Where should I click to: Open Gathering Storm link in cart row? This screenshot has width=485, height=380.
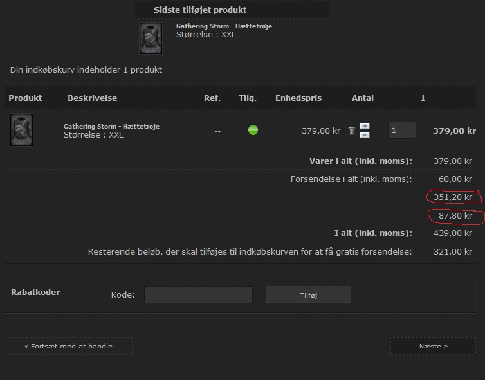(112, 126)
